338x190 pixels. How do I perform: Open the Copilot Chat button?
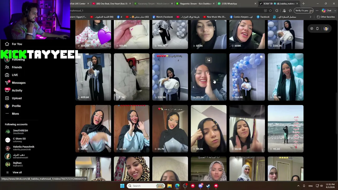[x=326, y=11]
